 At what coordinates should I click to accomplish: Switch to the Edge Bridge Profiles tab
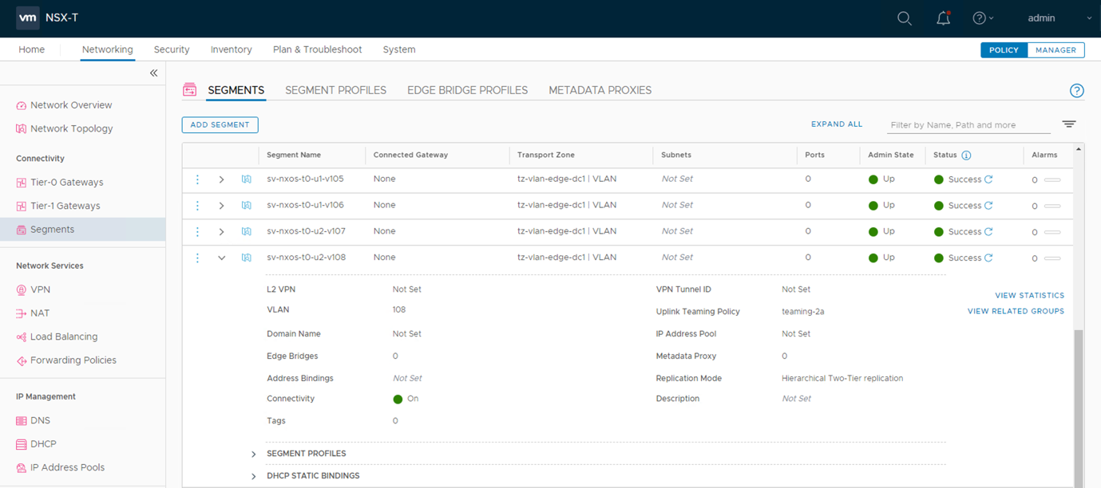tap(467, 90)
